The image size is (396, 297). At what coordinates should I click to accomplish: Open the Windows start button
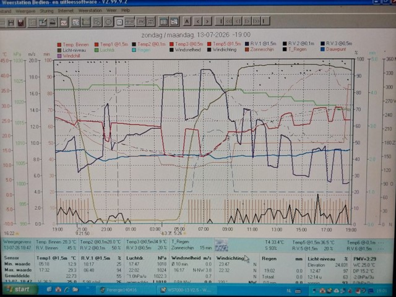19,290
